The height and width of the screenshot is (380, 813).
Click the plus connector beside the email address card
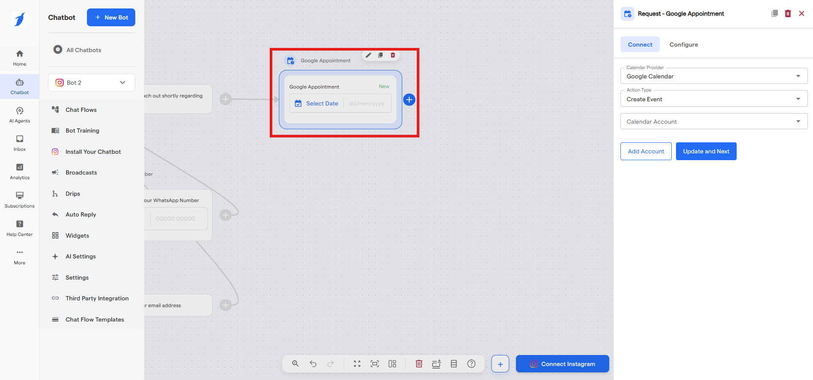pos(226,305)
